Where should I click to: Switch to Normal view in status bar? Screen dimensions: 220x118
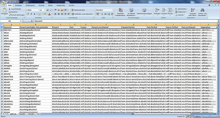click(x=188, y=116)
